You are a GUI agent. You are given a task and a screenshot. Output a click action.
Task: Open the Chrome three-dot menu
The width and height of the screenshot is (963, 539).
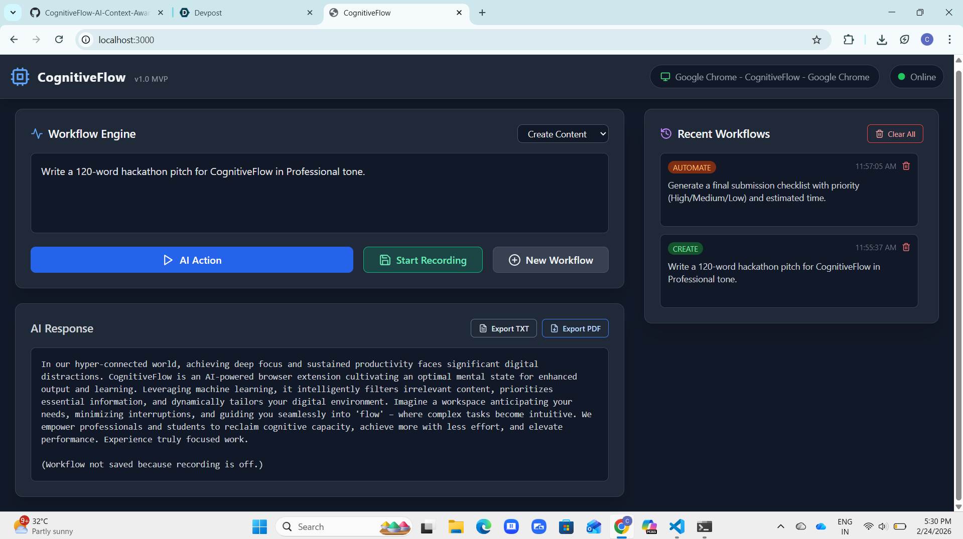coord(949,40)
